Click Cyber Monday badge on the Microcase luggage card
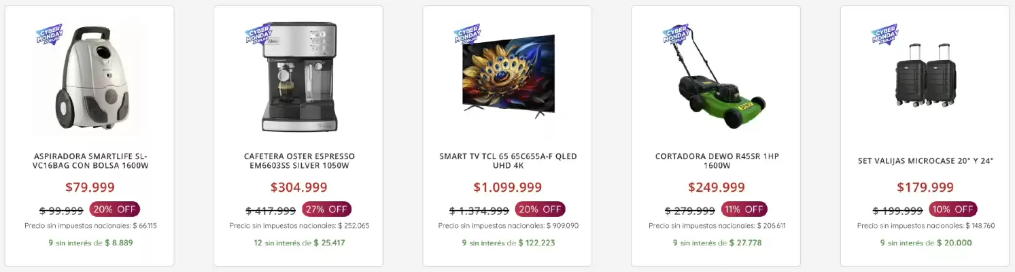This screenshot has height=272, width=1015. [x=884, y=34]
